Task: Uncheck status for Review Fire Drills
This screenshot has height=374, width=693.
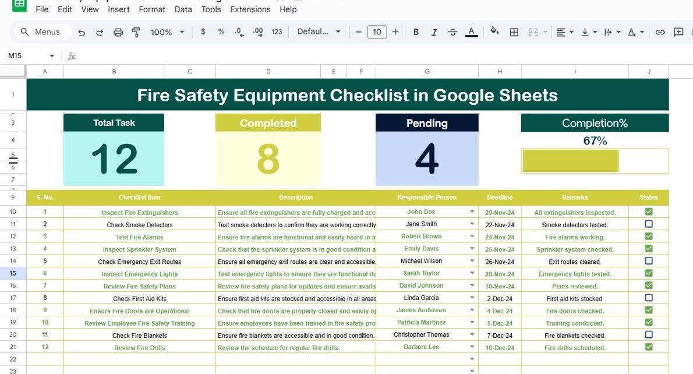Action: tap(648, 347)
